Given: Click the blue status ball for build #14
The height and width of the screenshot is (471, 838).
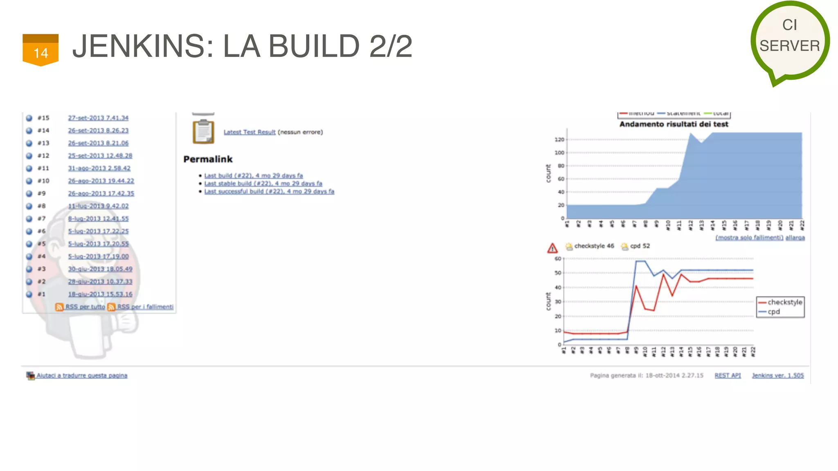Looking at the screenshot, I should [x=29, y=131].
